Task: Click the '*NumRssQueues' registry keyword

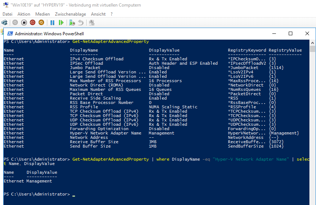Action: [x=244, y=89]
